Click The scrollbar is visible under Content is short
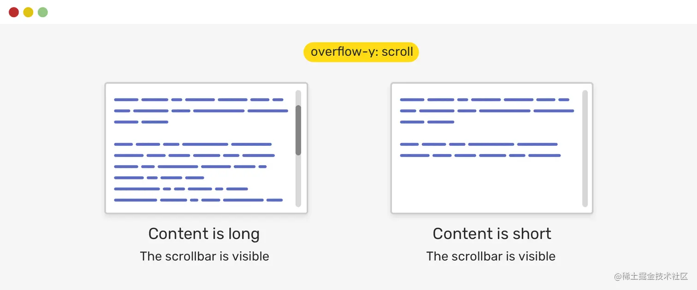Screen dimensions: 697x290 click(x=490, y=256)
